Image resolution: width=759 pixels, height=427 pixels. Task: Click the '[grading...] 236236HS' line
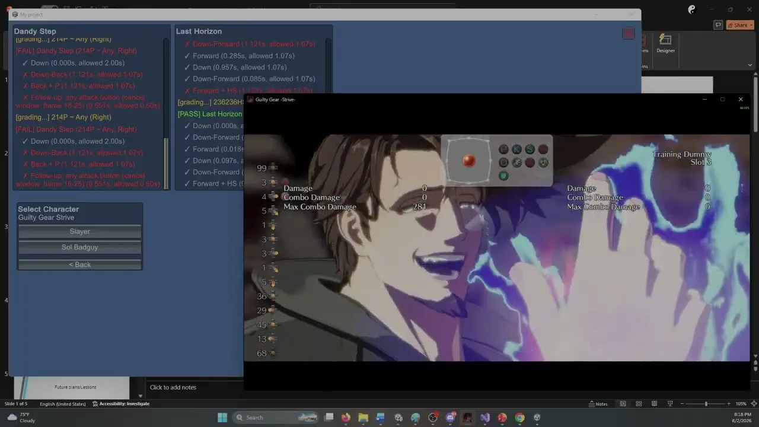(211, 102)
